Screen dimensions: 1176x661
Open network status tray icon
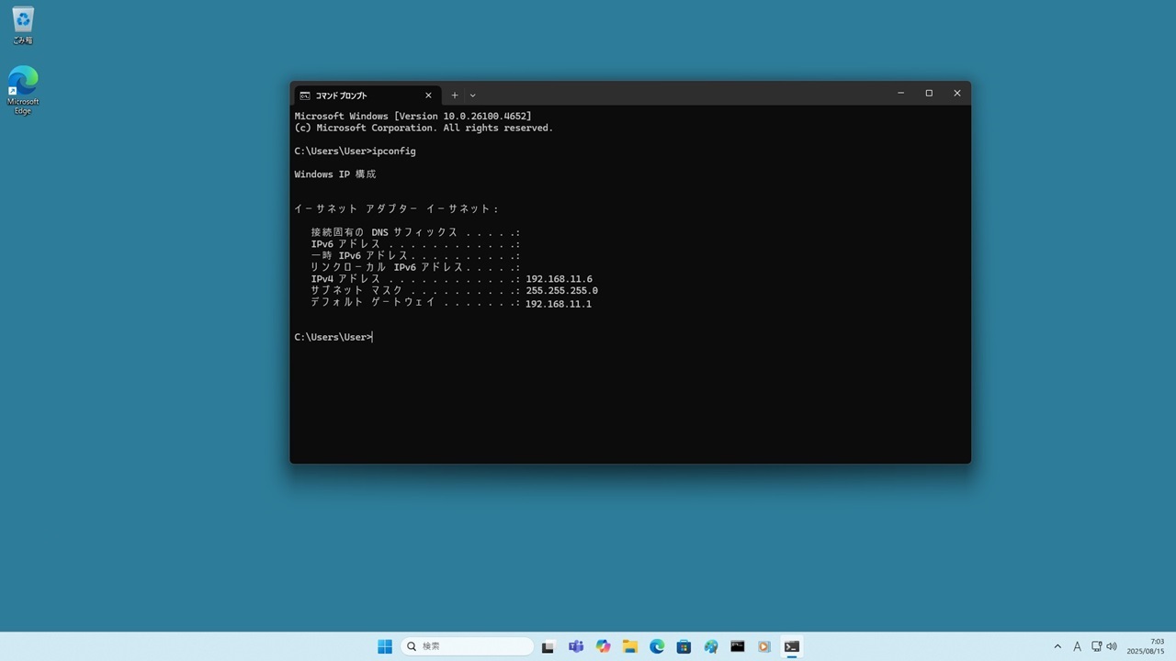(1097, 646)
